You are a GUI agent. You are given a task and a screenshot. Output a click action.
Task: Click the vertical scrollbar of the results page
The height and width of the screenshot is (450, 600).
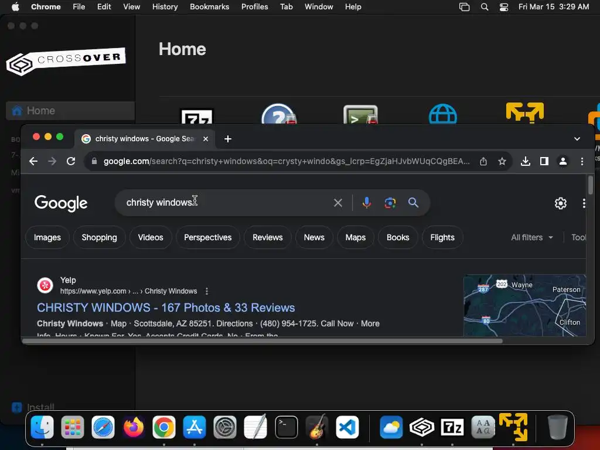click(591, 185)
